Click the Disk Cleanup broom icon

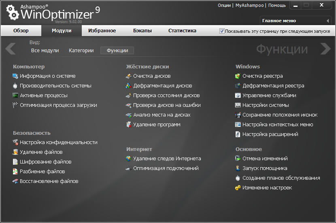click(128, 76)
